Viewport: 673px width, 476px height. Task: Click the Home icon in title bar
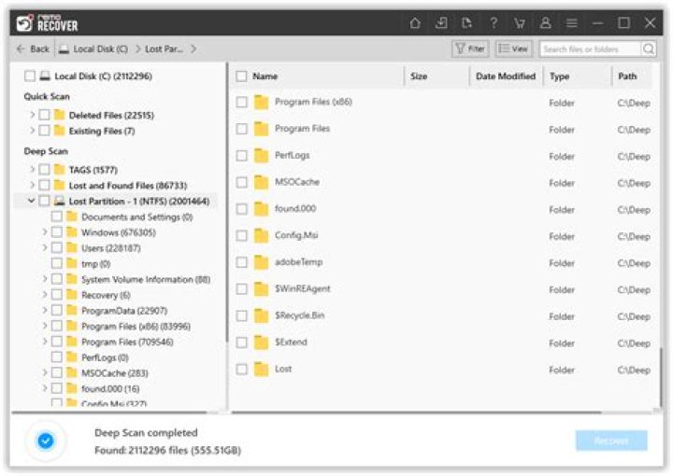click(x=416, y=23)
